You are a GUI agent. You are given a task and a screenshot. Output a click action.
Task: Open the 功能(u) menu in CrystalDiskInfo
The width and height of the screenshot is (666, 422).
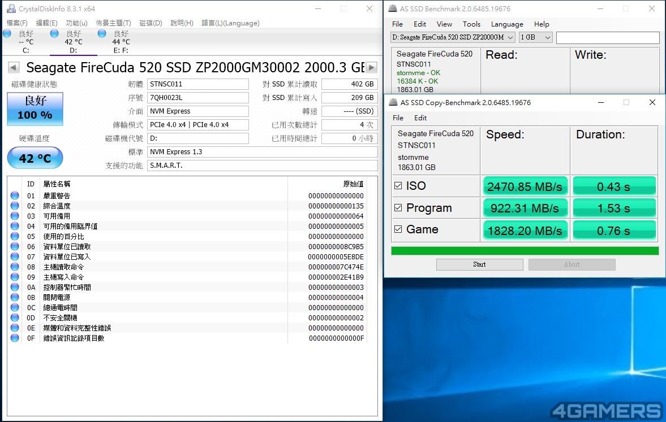tap(76, 23)
